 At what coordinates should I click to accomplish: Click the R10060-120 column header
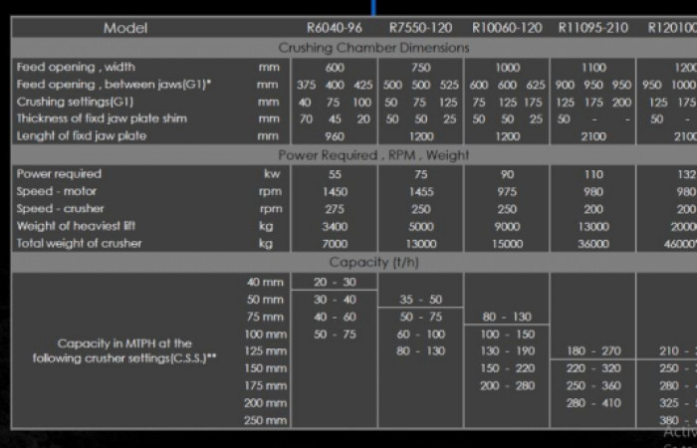[x=507, y=28]
